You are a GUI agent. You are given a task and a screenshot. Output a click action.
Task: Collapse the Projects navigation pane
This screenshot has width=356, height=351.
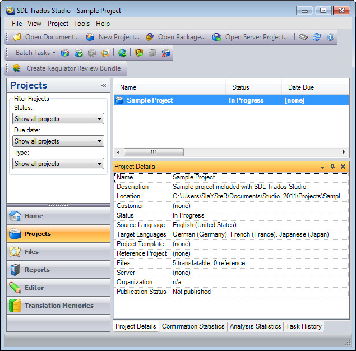point(104,86)
